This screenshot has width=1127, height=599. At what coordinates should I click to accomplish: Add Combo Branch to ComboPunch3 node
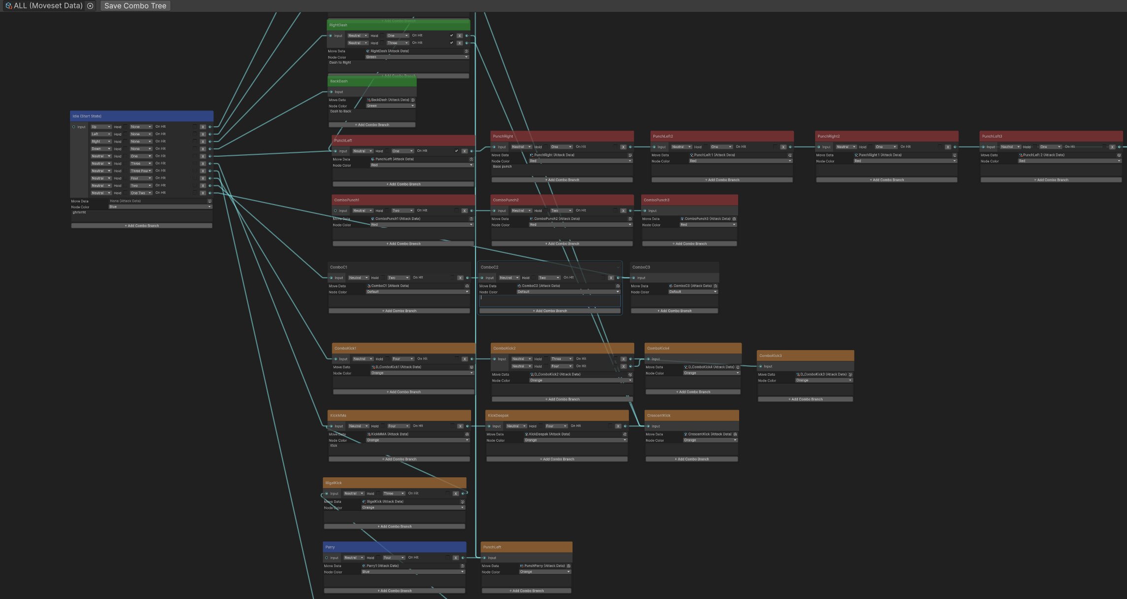tap(689, 244)
